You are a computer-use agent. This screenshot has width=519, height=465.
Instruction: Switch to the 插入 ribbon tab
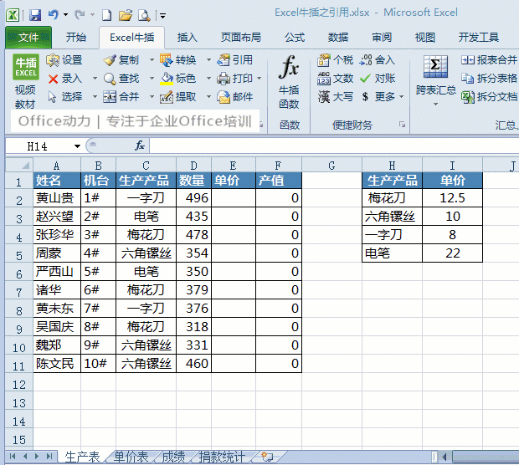187,38
